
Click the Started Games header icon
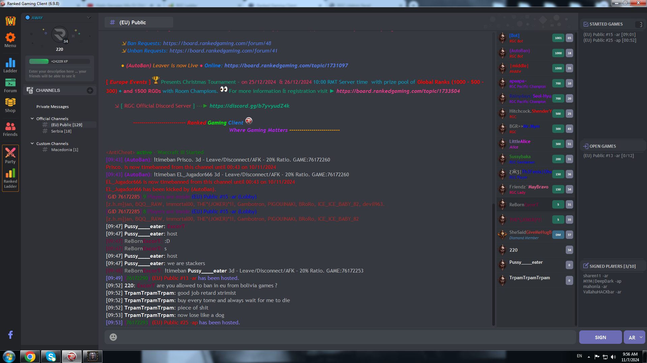pyautogui.click(x=586, y=24)
